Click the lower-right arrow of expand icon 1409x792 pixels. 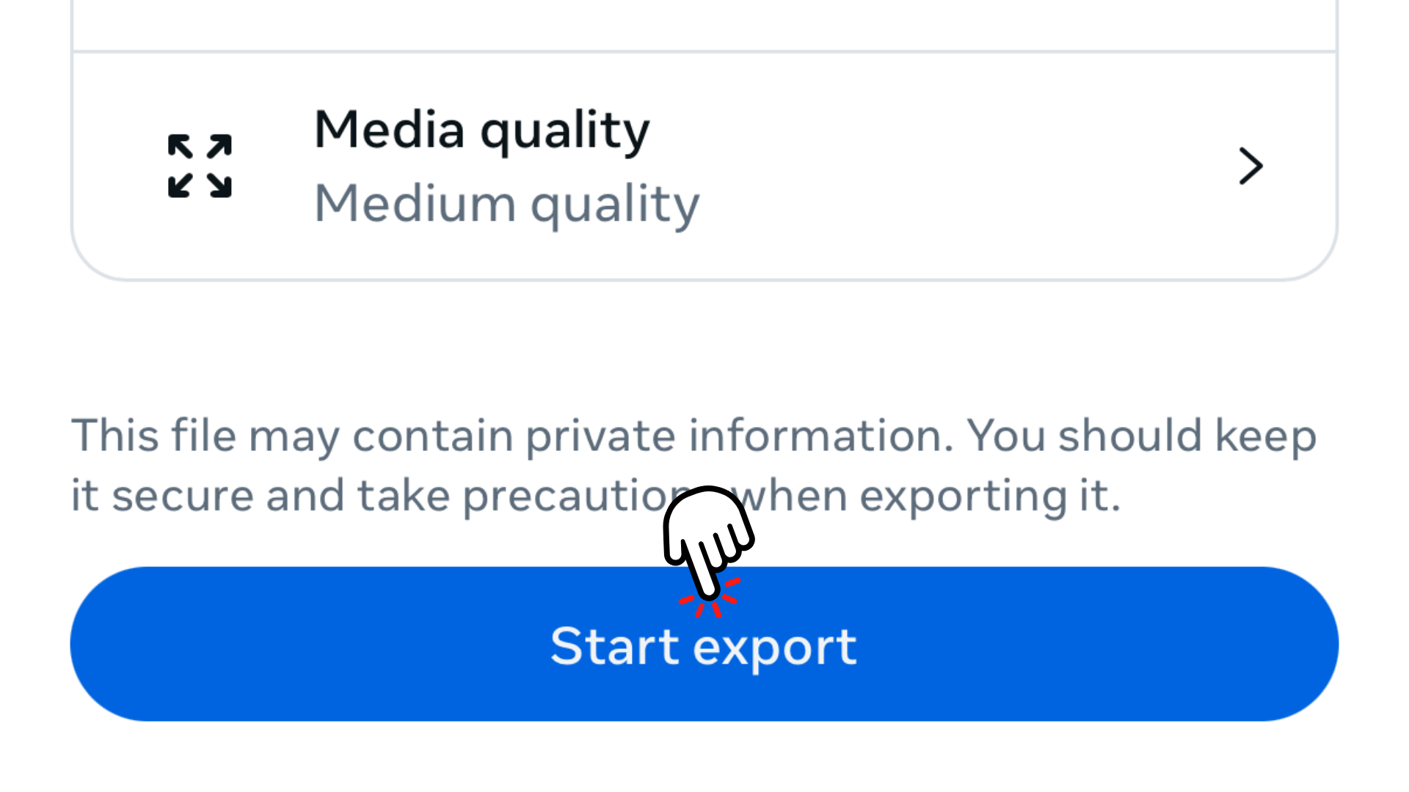pyautogui.click(x=219, y=186)
